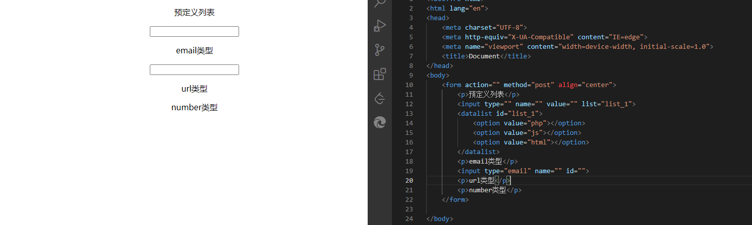This screenshot has width=752, height=225.
Task: Click the closing form tag line
Action: (x=455, y=200)
